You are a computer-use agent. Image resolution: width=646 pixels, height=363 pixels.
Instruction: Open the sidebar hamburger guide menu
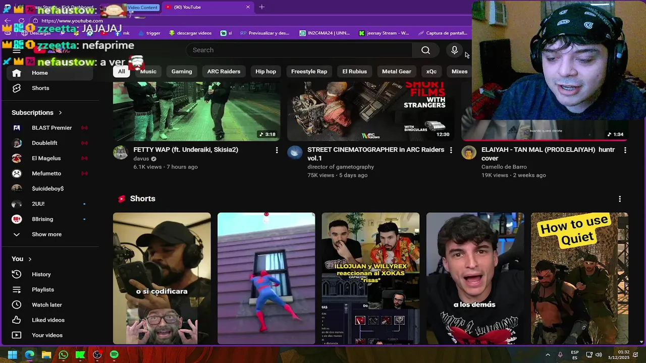[x=17, y=50]
